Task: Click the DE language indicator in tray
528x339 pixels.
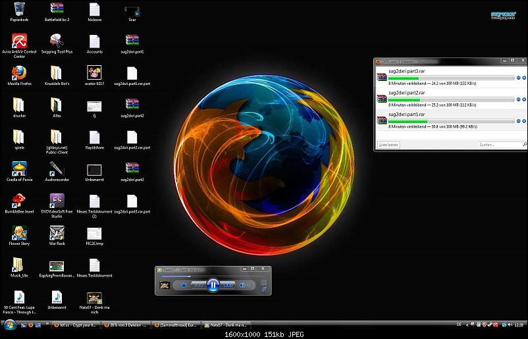Action: (459, 325)
